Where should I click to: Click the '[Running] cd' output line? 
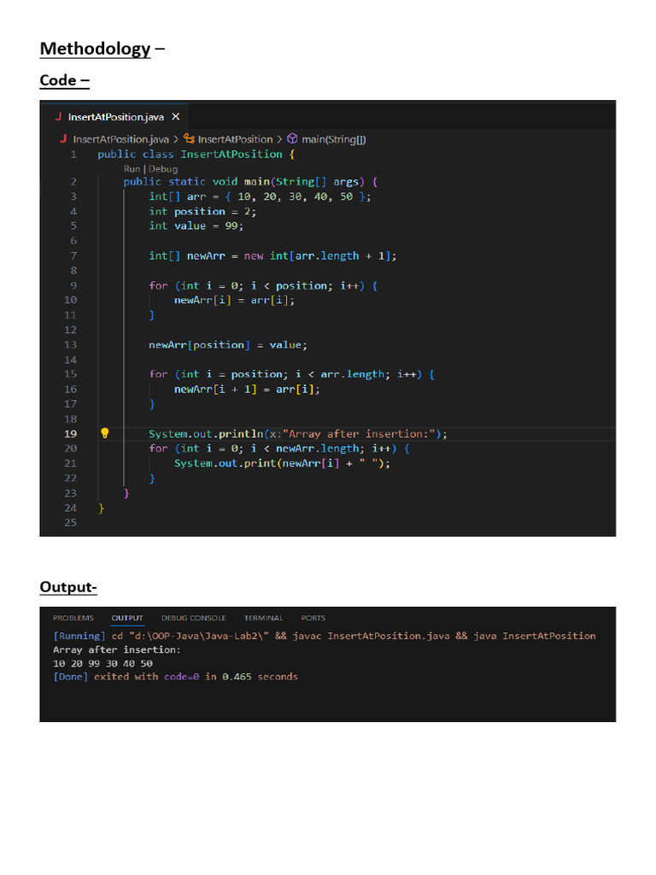pos(324,636)
